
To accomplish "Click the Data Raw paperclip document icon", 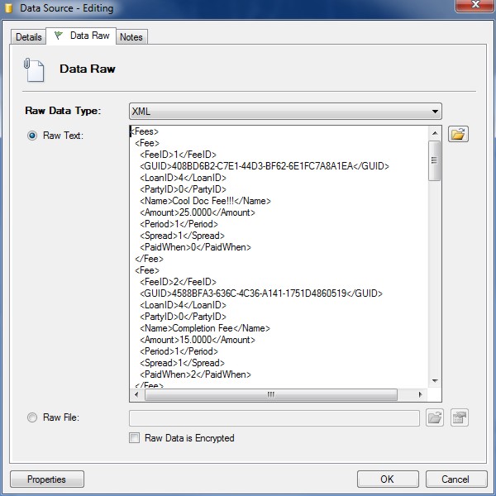I will point(33,69).
